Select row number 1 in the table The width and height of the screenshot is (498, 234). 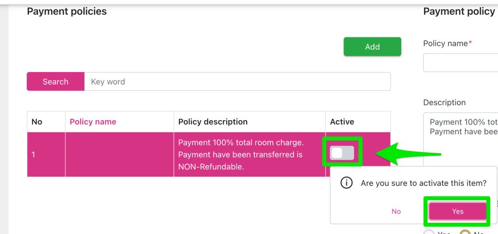(x=34, y=155)
